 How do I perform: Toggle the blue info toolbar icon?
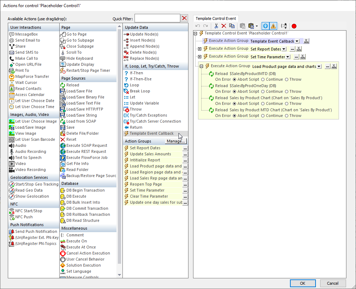[x=265, y=26]
